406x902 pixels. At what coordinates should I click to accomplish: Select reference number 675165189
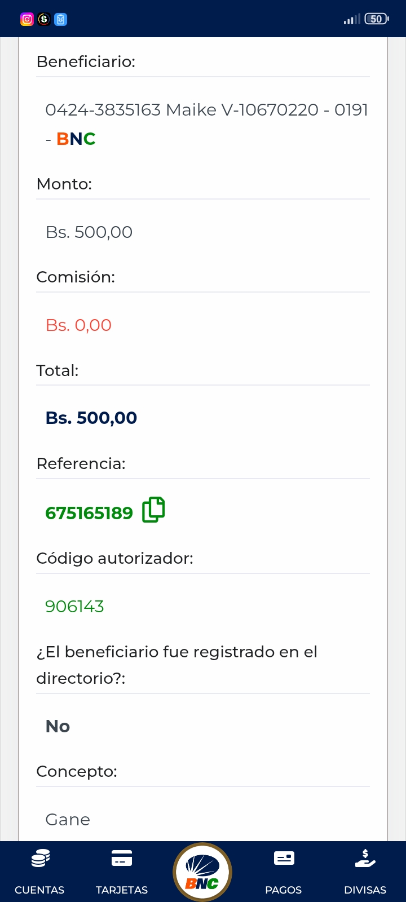[x=89, y=513]
